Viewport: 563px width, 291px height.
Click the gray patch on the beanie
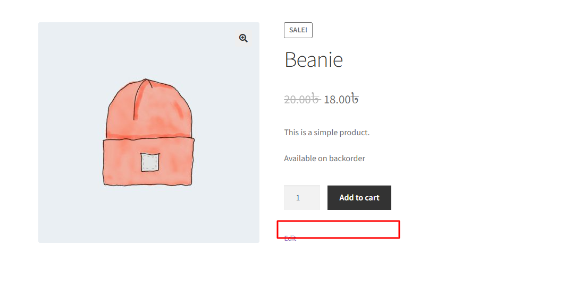point(150,162)
